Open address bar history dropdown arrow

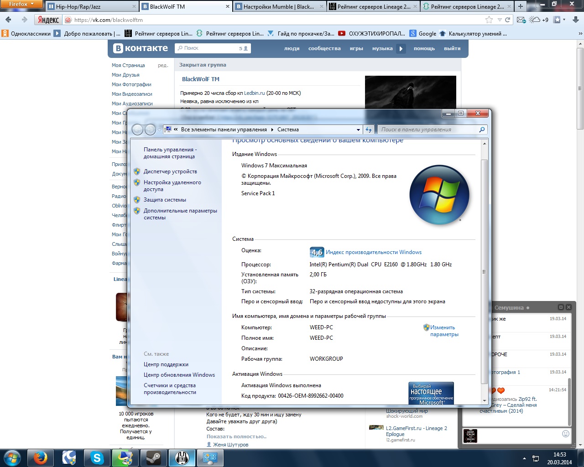pyautogui.click(x=500, y=20)
